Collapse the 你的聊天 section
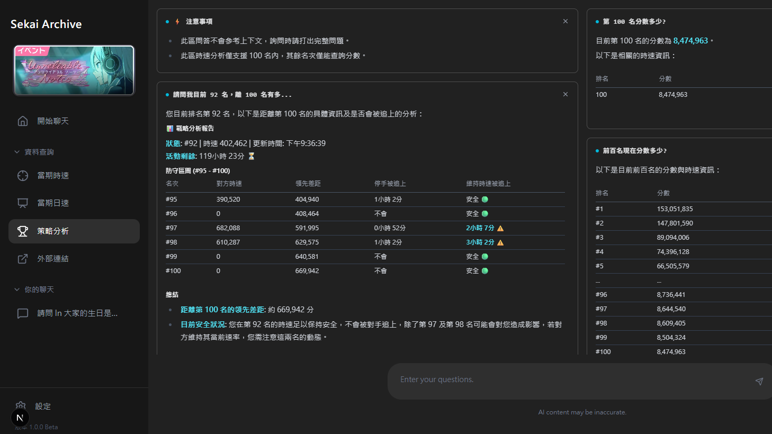772x434 pixels. [x=34, y=290]
